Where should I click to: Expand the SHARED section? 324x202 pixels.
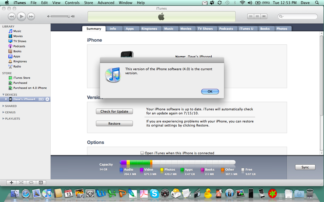pos(3,106)
